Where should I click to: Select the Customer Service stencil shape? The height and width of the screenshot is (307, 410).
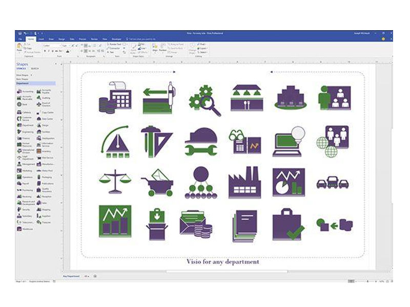point(25,119)
